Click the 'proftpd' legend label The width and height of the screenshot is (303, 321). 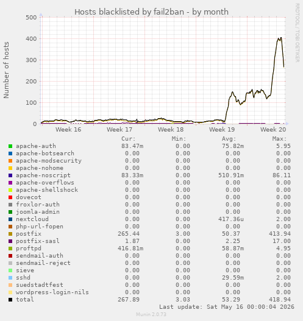(29, 249)
